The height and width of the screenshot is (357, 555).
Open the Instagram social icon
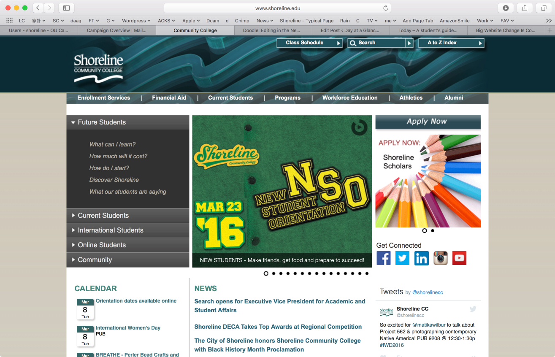[440, 258]
